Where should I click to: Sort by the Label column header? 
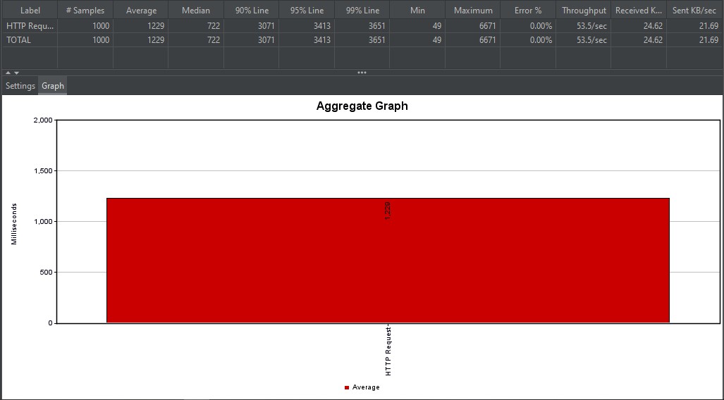(x=30, y=10)
